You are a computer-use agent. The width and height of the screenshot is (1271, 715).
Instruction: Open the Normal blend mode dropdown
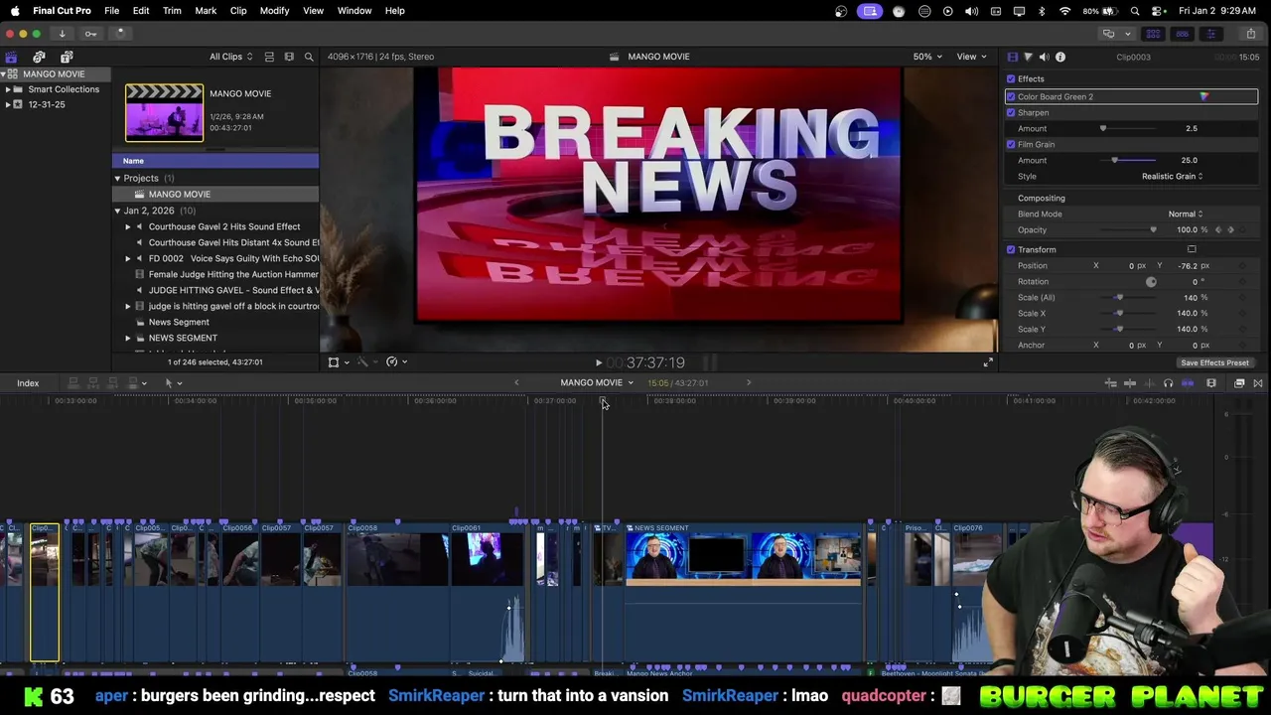1185,214
